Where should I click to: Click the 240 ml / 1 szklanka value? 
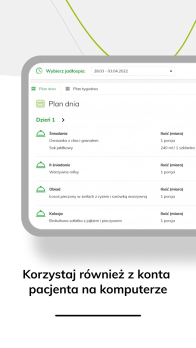click(177, 148)
